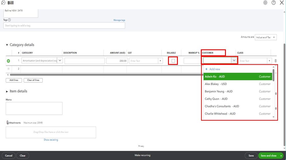Select customer Chadha's Consultants - AUD
This screenshot has height=160, width=286.
[x=238, y=106]
